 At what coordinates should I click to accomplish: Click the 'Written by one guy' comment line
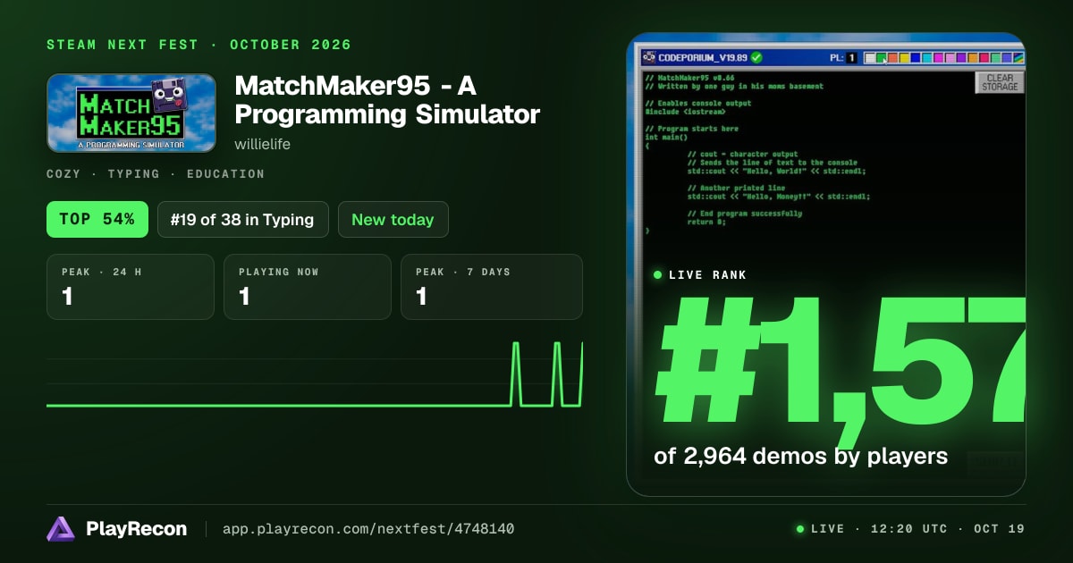pos(733,87)
